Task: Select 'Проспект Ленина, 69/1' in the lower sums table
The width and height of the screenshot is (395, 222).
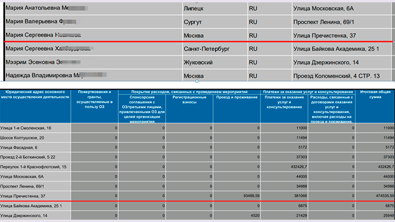Action: pyautogui.click(x=22, y=186)
